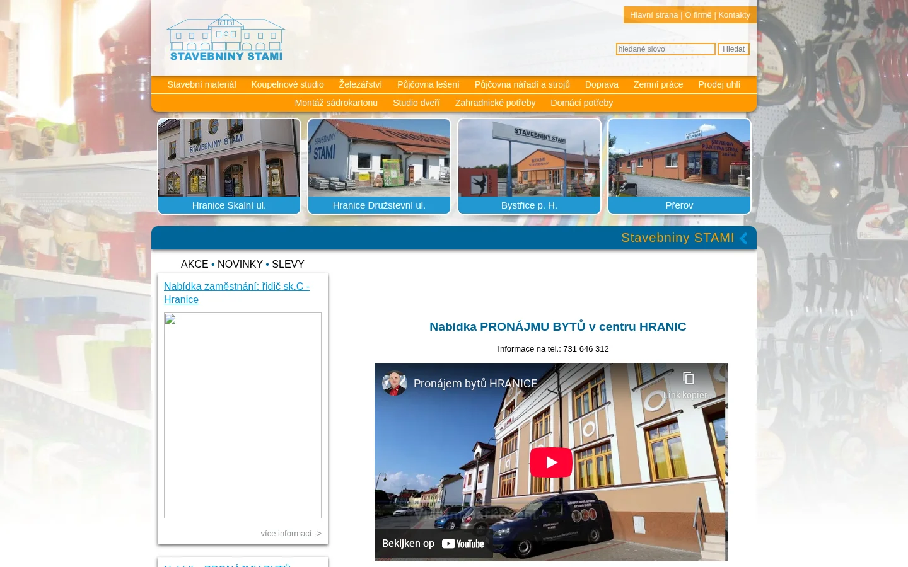Viewport: 908px width, 567px height.
Task: Open Půjčovna lešení menu item
Action: point(428,84)
